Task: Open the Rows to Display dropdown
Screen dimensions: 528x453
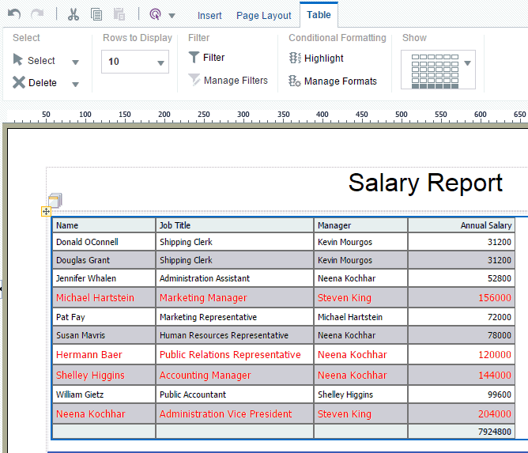Action: (135, 62)
